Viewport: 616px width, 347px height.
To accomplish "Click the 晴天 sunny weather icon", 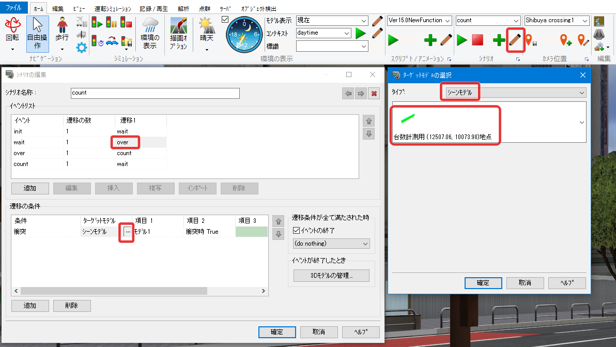I will tap(207, 34).
